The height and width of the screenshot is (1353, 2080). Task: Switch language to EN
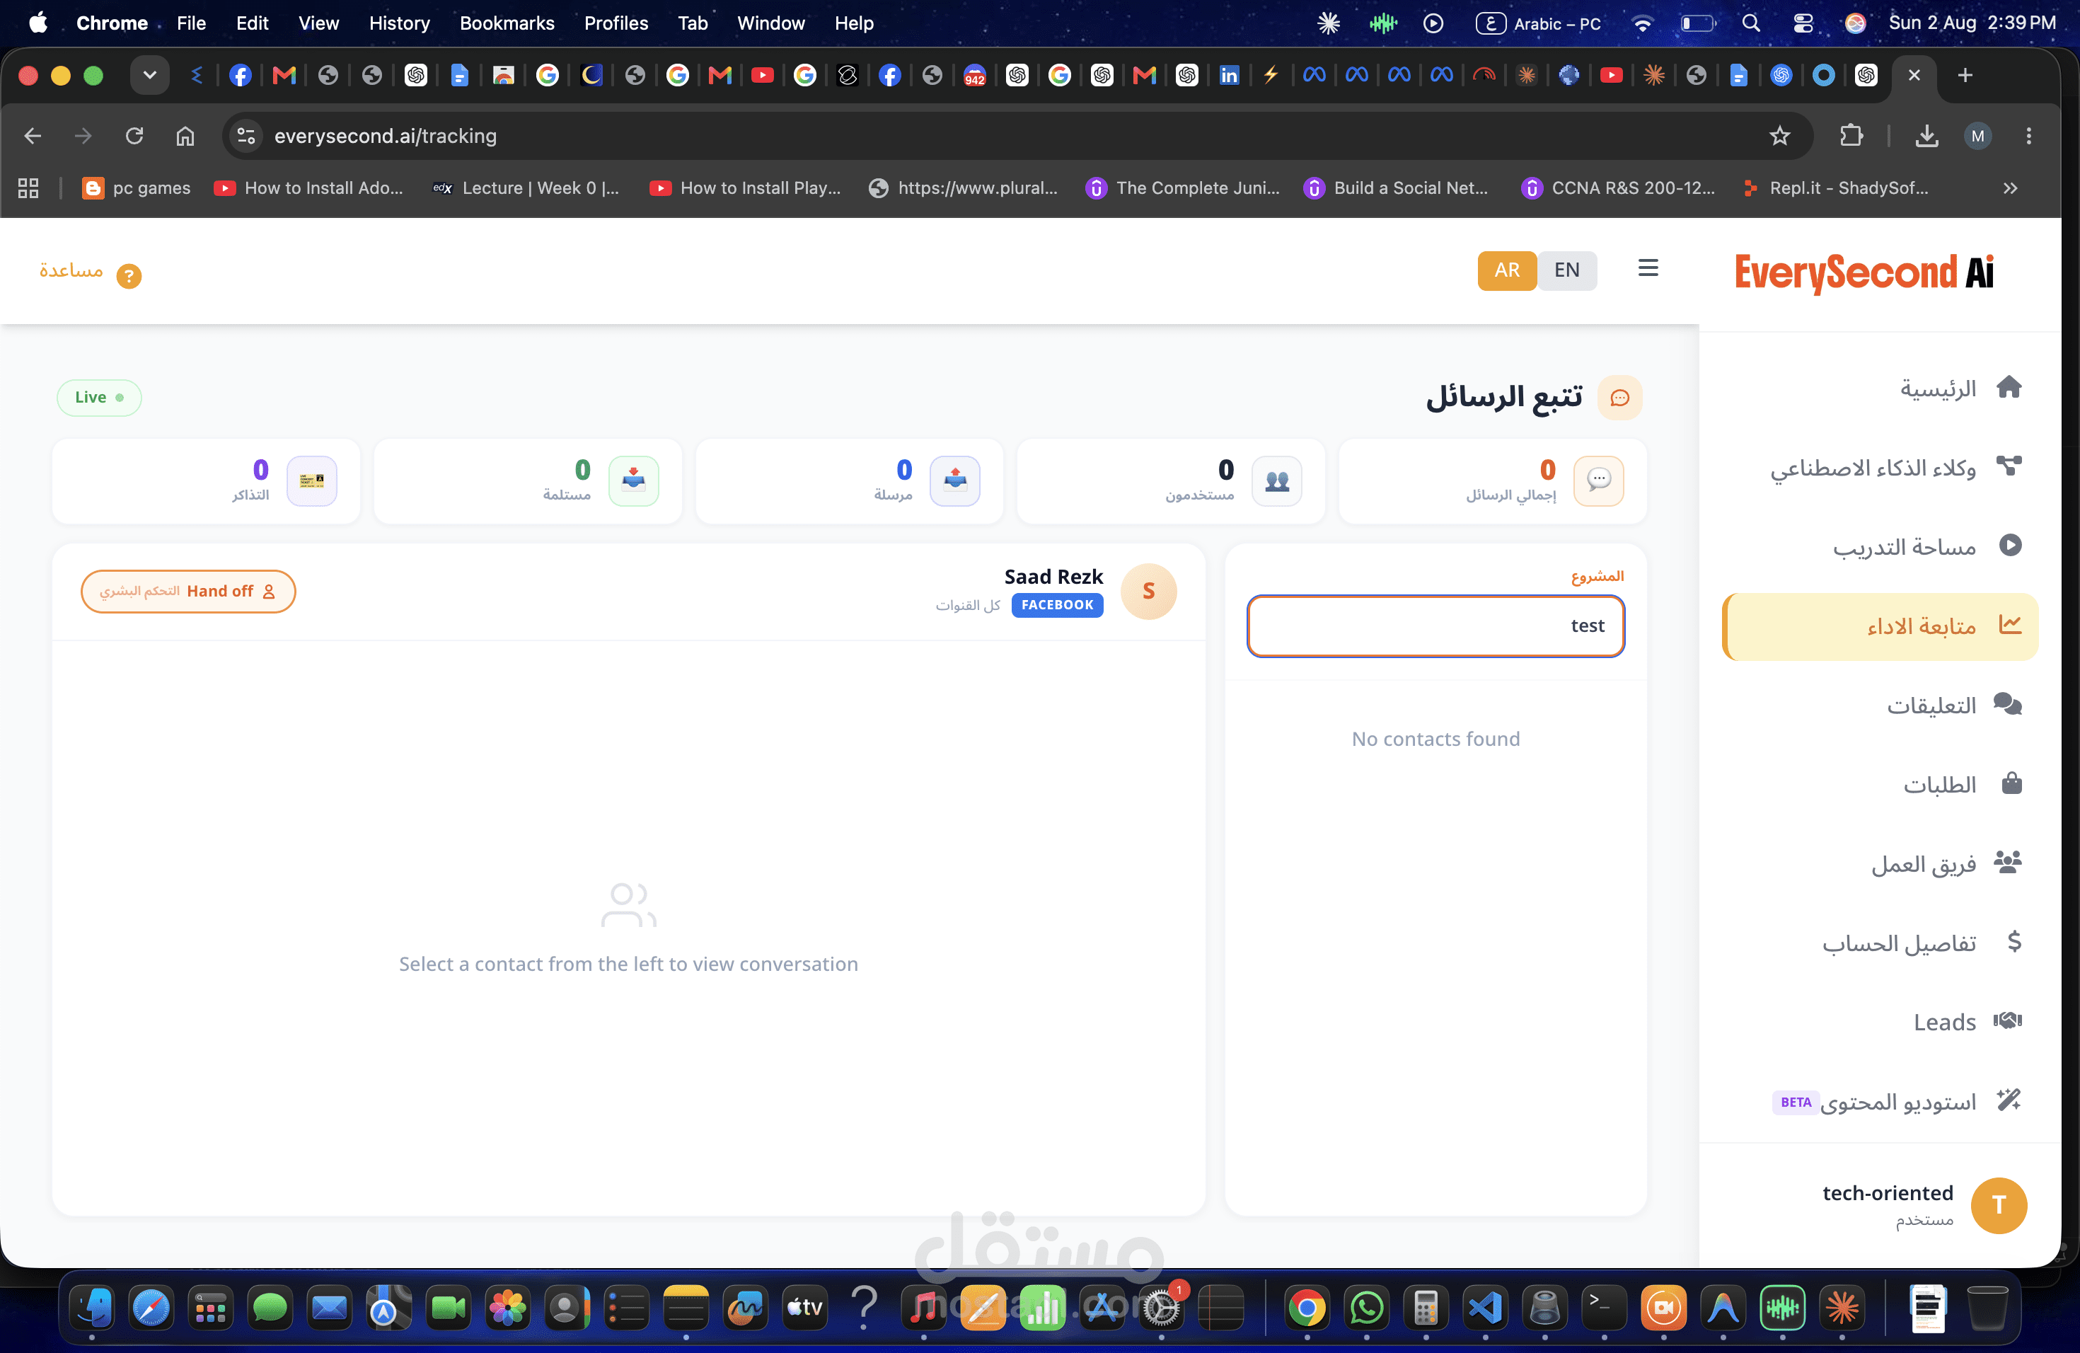pyautogui.click(x=1567, y=270)
